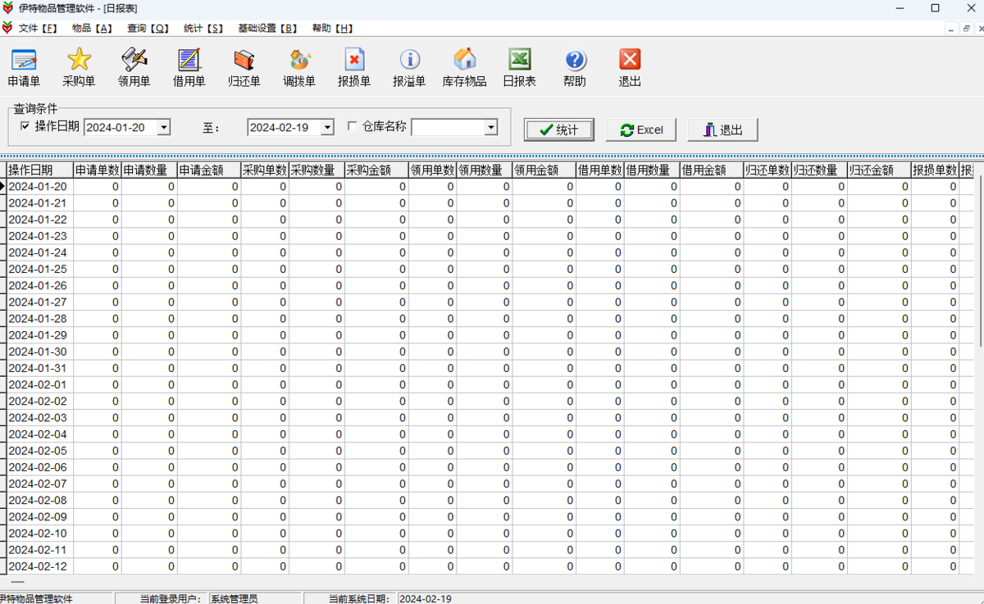This screenshot has width=984, height=604.
Task: Click the 统计 button with checkmark
Action: tap(558, 129)
